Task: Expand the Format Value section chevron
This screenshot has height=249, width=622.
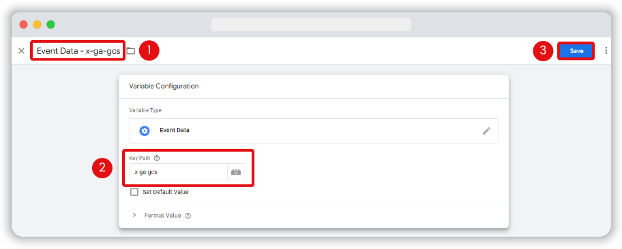Action: (134, 215)
